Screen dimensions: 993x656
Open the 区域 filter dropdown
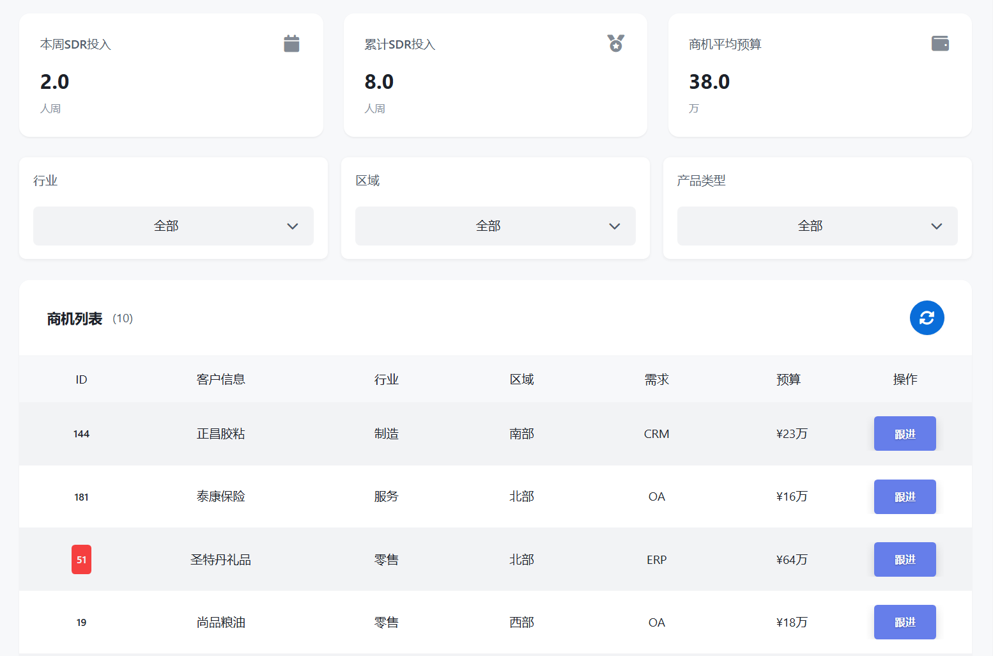pyautogui.click(x=495, y=226)
